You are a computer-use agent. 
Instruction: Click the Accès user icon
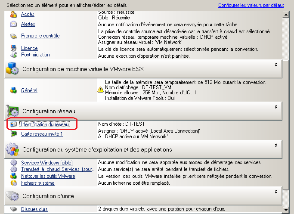(13, 14)
